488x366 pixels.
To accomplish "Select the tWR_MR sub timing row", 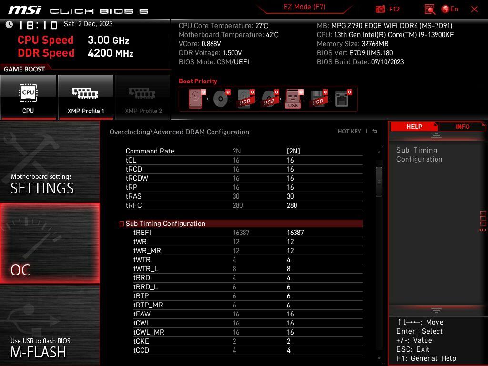I will pyautogui.click(x=248, y=251).
